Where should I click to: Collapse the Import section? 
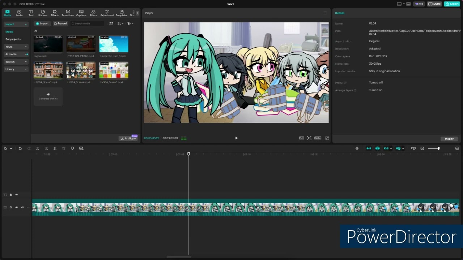click(x=16, y=24)
